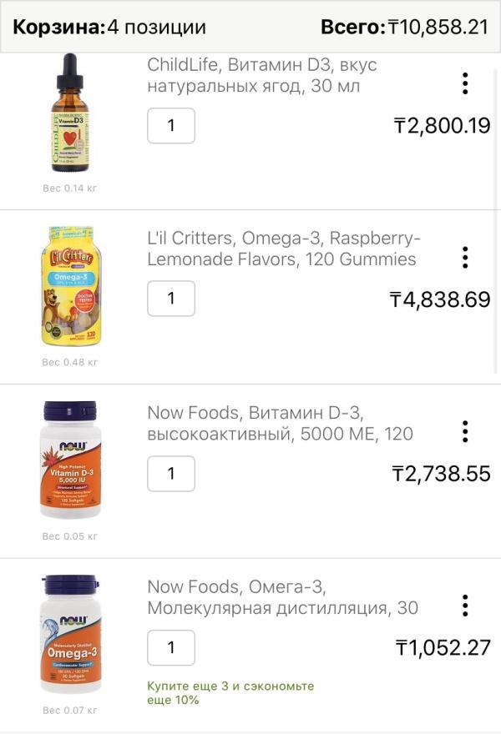Screen dimensions: 501x734
Task: Open L'il Critters Omega-3 Raspberry-Lemonade title
Action: click(284, 249)
